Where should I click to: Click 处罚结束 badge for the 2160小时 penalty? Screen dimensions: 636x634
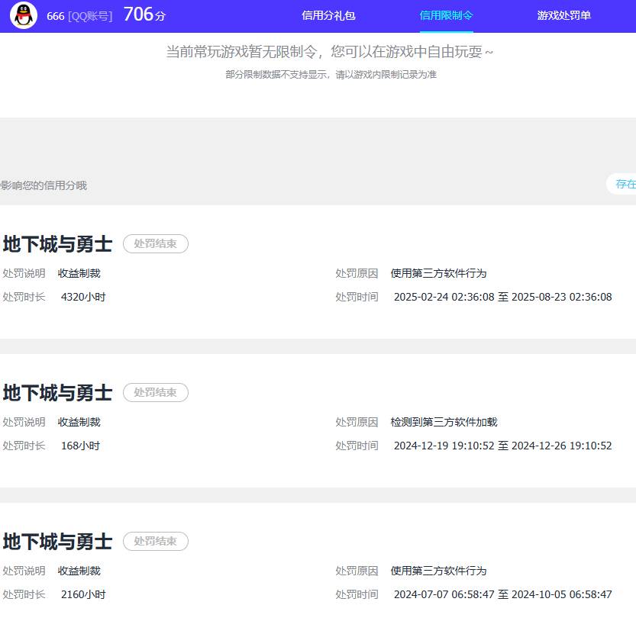(156, 541)
